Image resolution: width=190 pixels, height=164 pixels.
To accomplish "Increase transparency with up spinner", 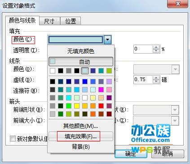I will point(156,47).
